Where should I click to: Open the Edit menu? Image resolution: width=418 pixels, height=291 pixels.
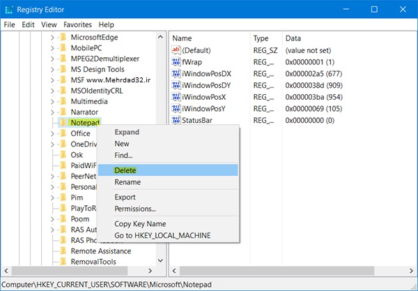(x=28, y=24)
